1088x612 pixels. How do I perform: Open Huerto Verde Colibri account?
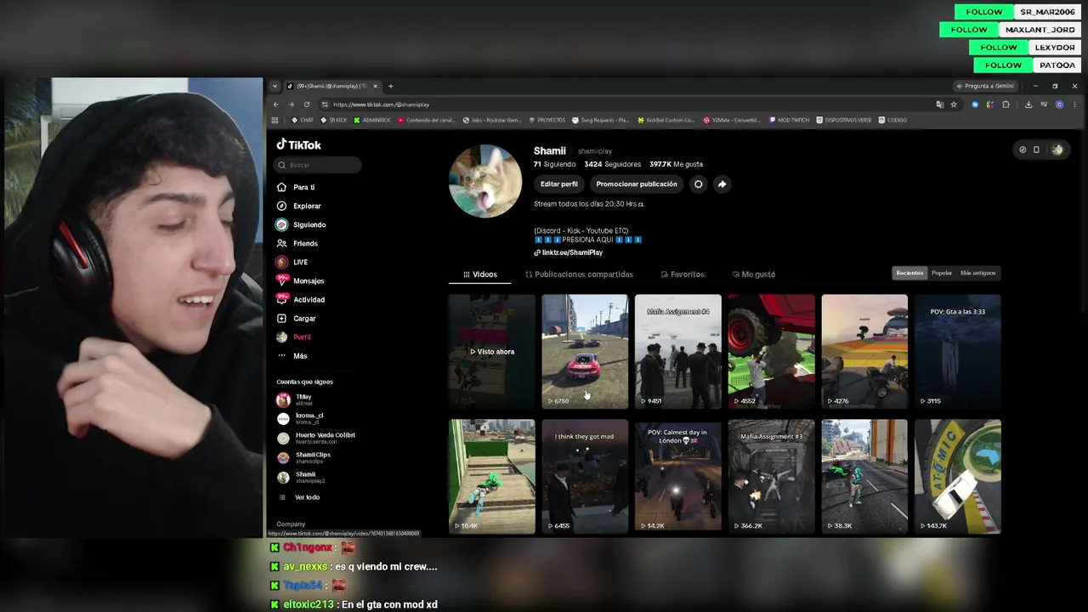tap(316, 439)
